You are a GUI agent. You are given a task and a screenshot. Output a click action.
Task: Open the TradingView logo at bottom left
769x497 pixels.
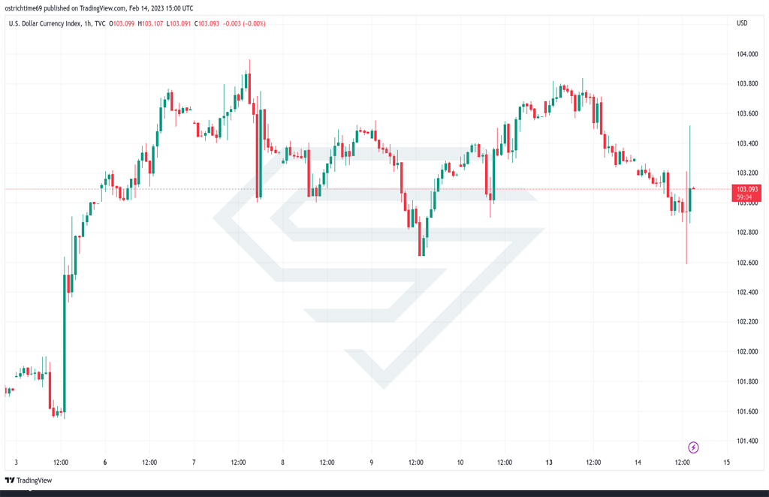tap(29, 480)
